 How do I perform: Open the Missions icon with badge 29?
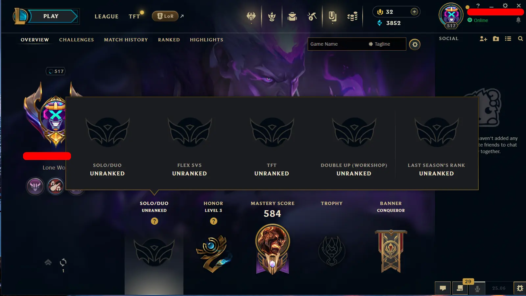[460, 288]
